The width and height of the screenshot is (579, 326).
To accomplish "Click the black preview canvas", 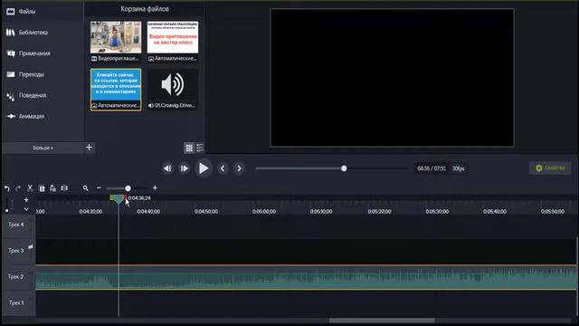I will click(392, 78).
